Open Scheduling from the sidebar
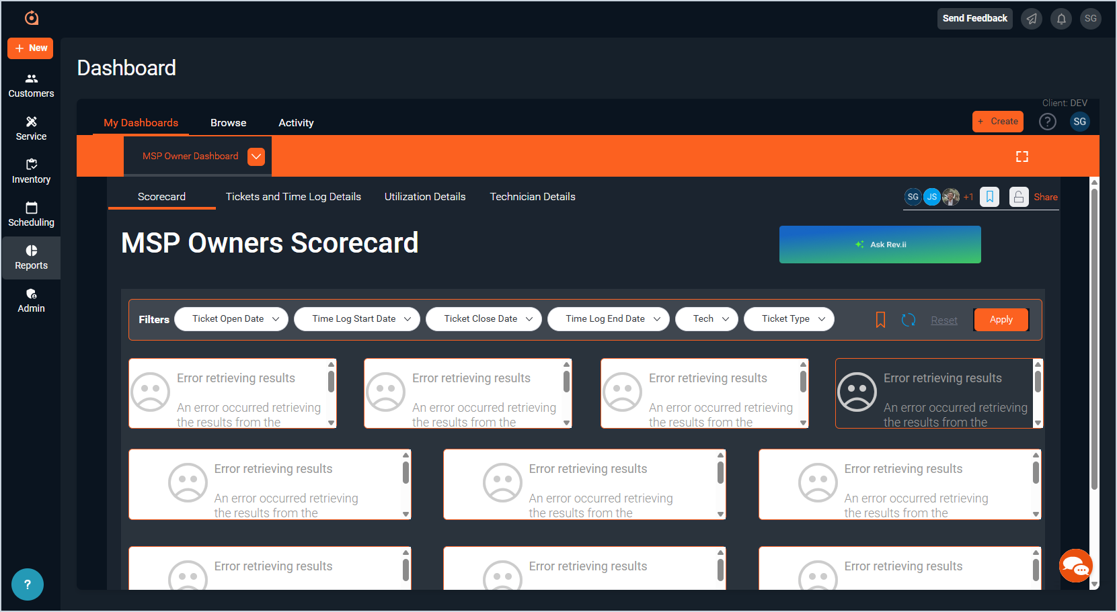 (x=31, y=215)
